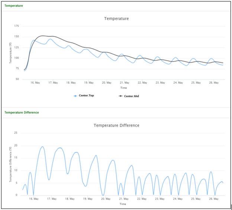Click the 100 y-axis value on Temperature chart
This screenshot has width=232, height=210.
click(x=17, y=58)
